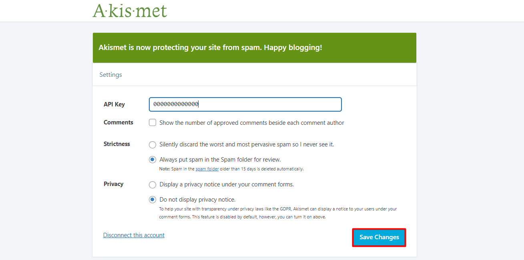524x260 pixels.
Task: Click the Comments label
Action: [x=118, y=122]
